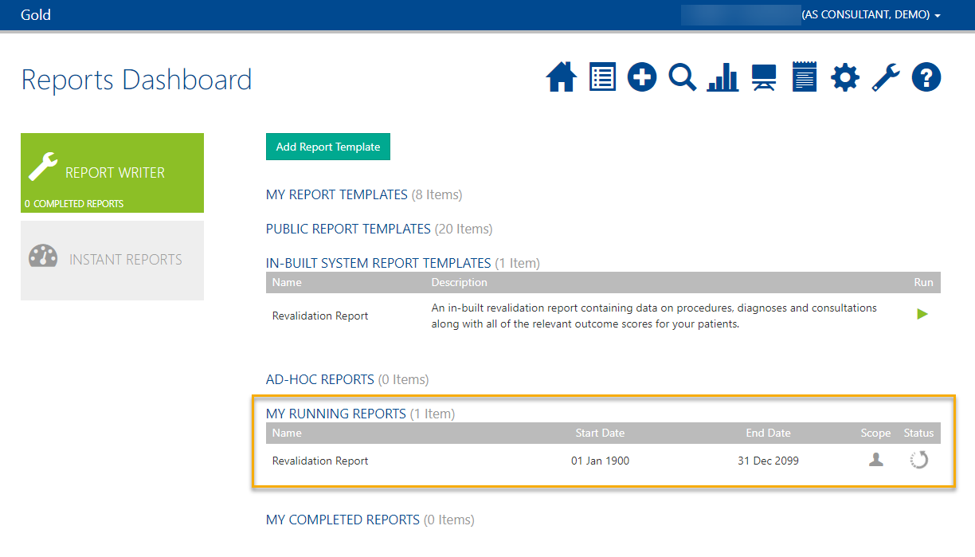Click the spinning Status indicator on Revalidation Report
Screen dimensions: 975x557
click(x=918, y=460)
